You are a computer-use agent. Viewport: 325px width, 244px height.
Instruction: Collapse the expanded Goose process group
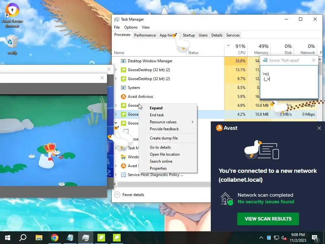click(116, 123)
